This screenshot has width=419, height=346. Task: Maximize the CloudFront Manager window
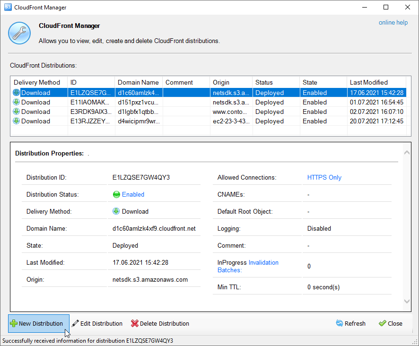tap(386, 7)
